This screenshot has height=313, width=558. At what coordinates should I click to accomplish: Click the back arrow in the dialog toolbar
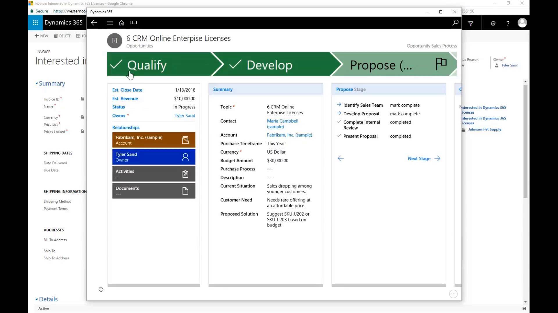click(94, 23)
